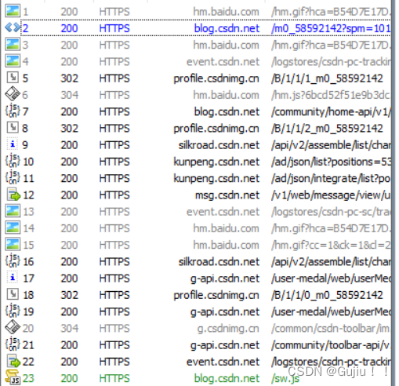Select host event.csdn.net in session 4
The height and width of the screenshot is (386, 399).
(x=223, y=62)
